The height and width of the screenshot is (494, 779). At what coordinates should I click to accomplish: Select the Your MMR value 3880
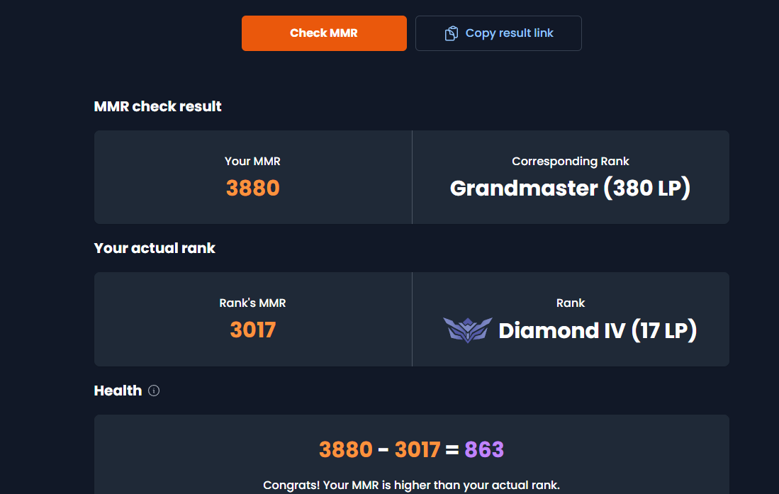tap(252, 188)
